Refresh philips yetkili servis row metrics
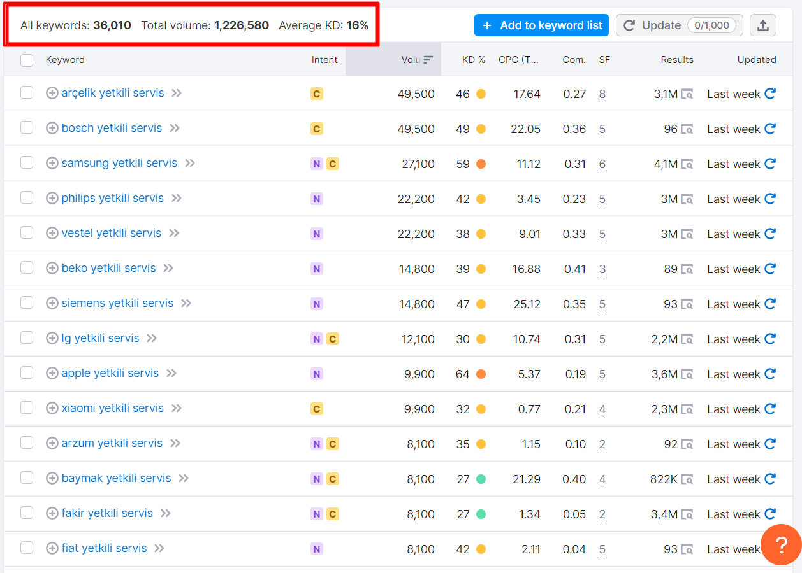 [770, 199]
